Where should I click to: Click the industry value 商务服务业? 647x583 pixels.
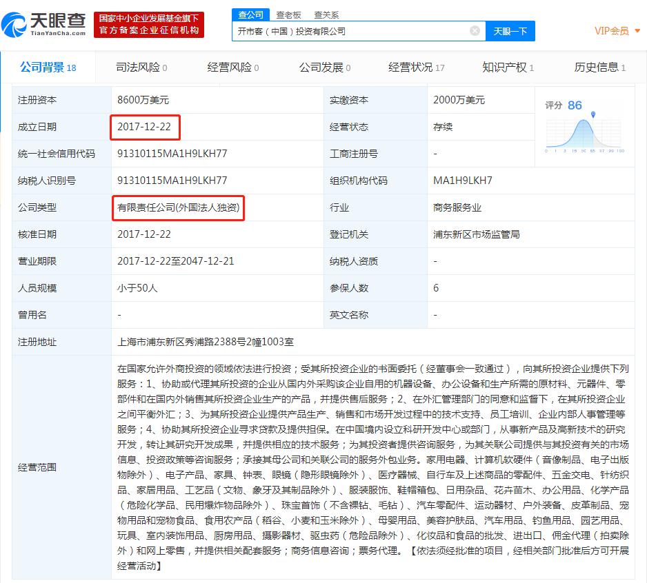coord(457,207)
